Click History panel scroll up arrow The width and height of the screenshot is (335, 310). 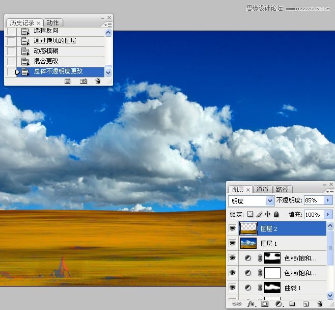tap(108, 33)
